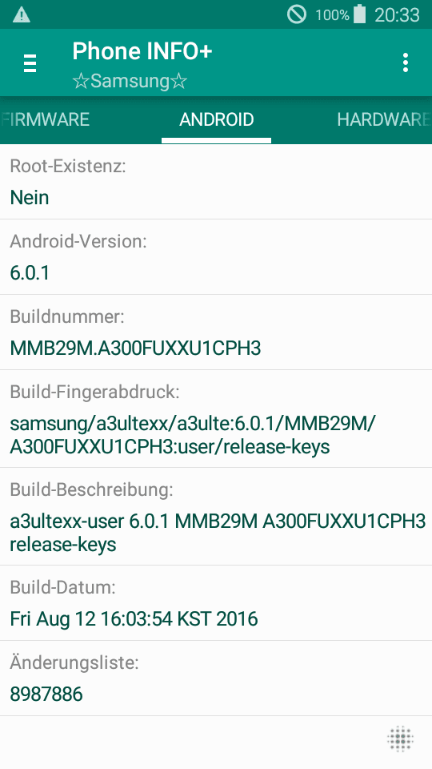Tap the battery icon in status bar

[x=360, y=14]
